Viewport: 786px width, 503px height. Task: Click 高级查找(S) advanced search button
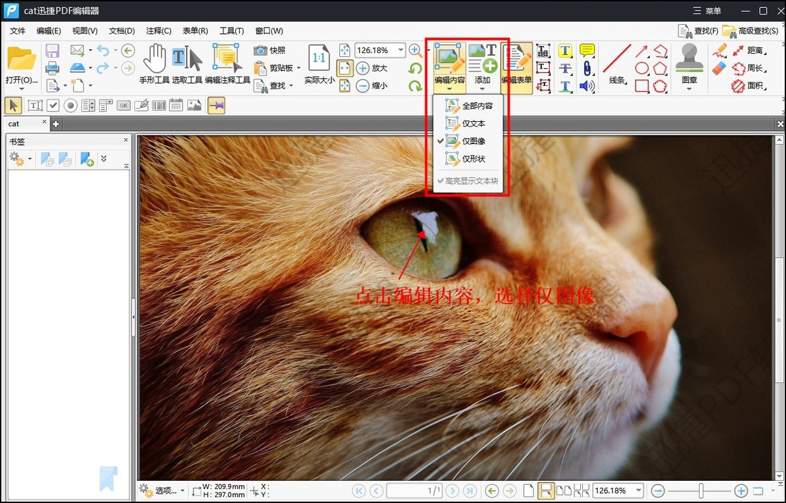pos(752,31)
